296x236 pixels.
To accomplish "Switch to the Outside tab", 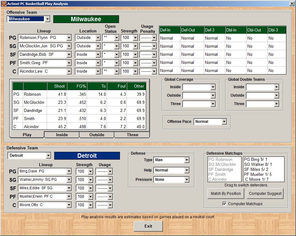I will [x=97, y=135].
